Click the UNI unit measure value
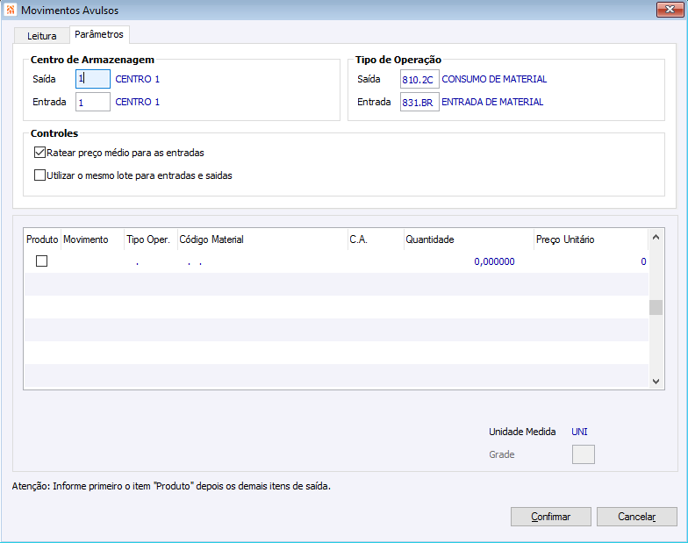Image resolution: width=688 pixels, height=543 pixels. coord(579,432)
